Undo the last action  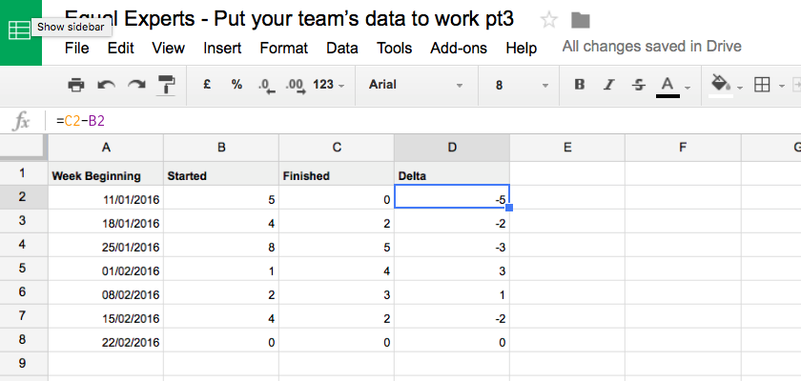[x=106, y=85]
